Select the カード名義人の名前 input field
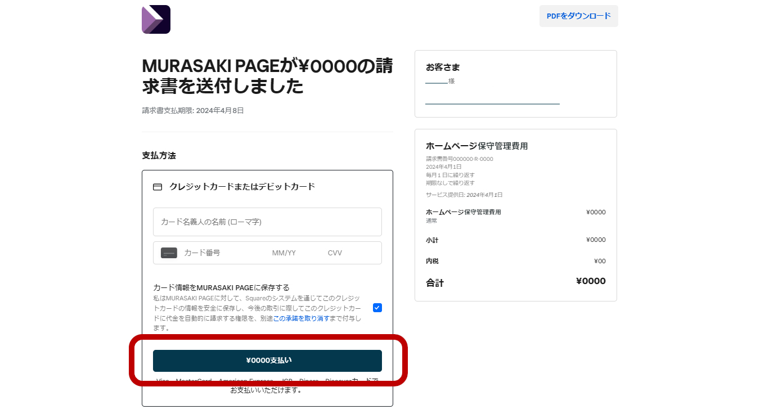Image resolution: width=760 pixels, height=414 pixels. coord(267,222)
